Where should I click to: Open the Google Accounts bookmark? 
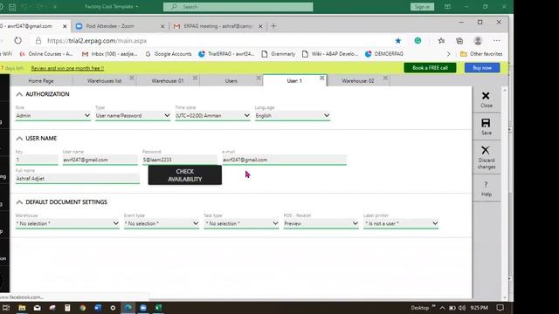[x=169, y=54]
